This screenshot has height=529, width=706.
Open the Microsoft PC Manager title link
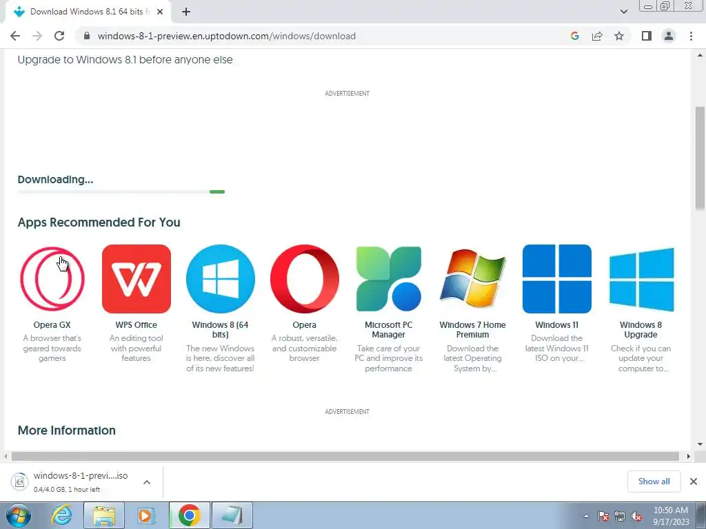(x=389, y=330)
